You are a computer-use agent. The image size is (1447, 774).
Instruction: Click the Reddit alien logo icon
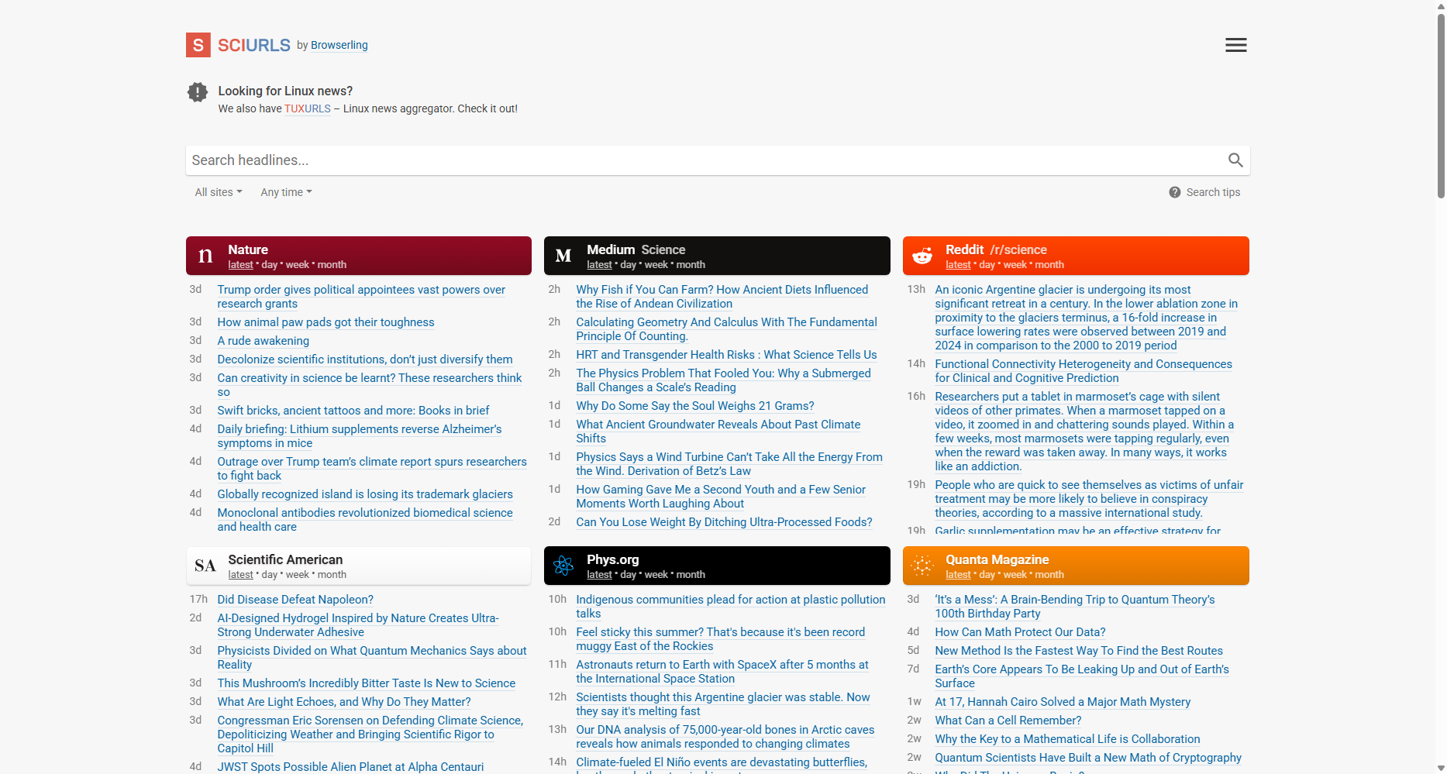922,256
